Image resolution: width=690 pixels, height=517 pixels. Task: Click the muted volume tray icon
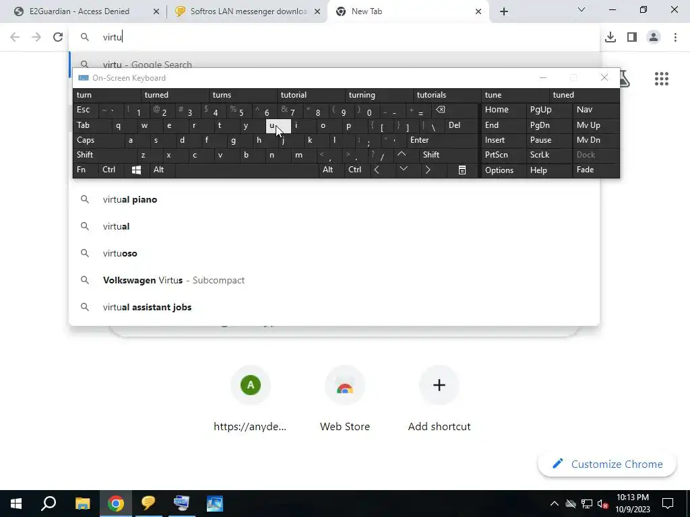click(x=603, y=504)
